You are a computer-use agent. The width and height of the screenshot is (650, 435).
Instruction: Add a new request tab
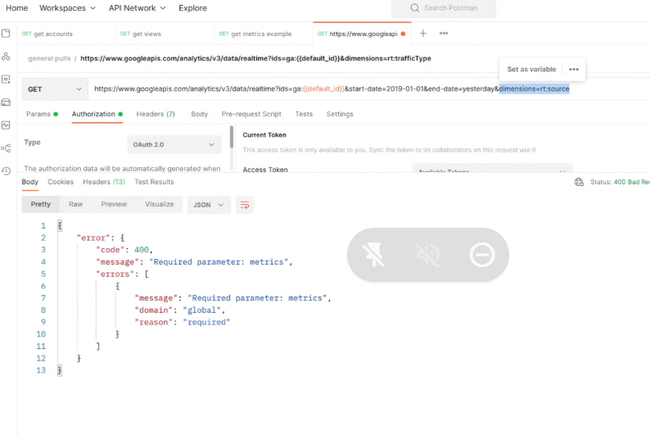click(x=423, y=33)
